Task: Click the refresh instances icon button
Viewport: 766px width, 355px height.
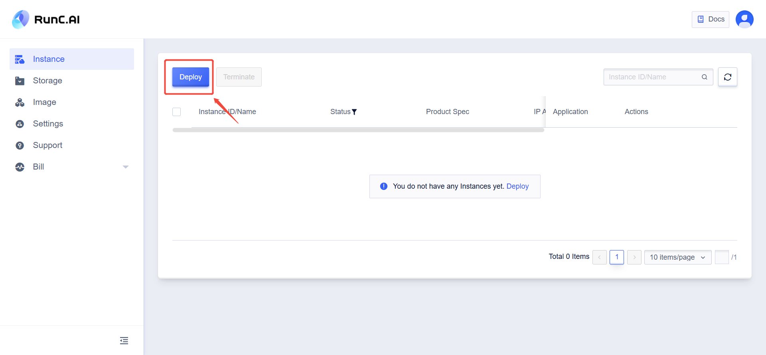Action: tap(727, 77)
